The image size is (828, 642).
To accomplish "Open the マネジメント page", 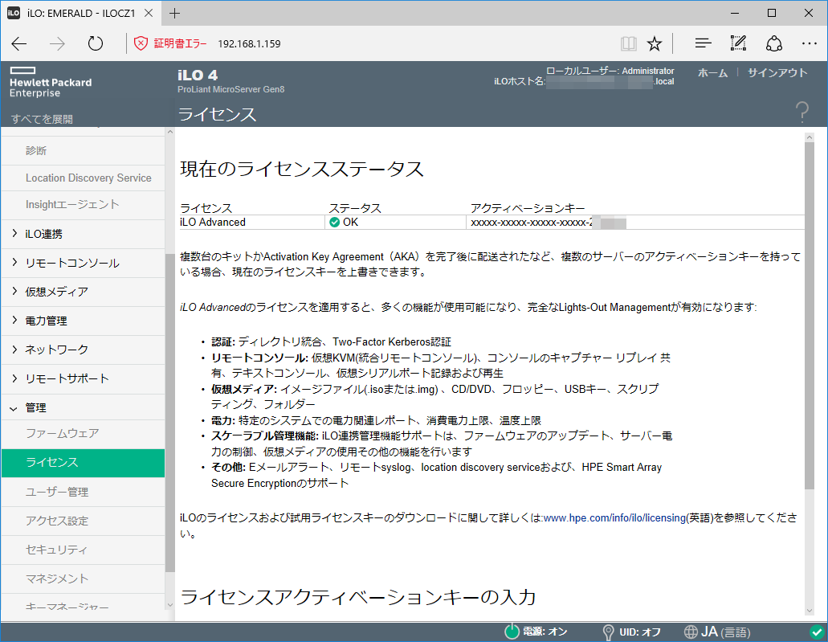I will pyautogui.click(x=83, y=579).
